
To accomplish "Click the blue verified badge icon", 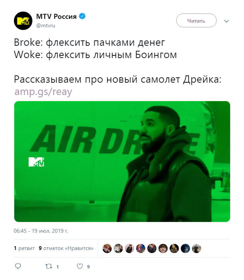I will coord(82,16).
